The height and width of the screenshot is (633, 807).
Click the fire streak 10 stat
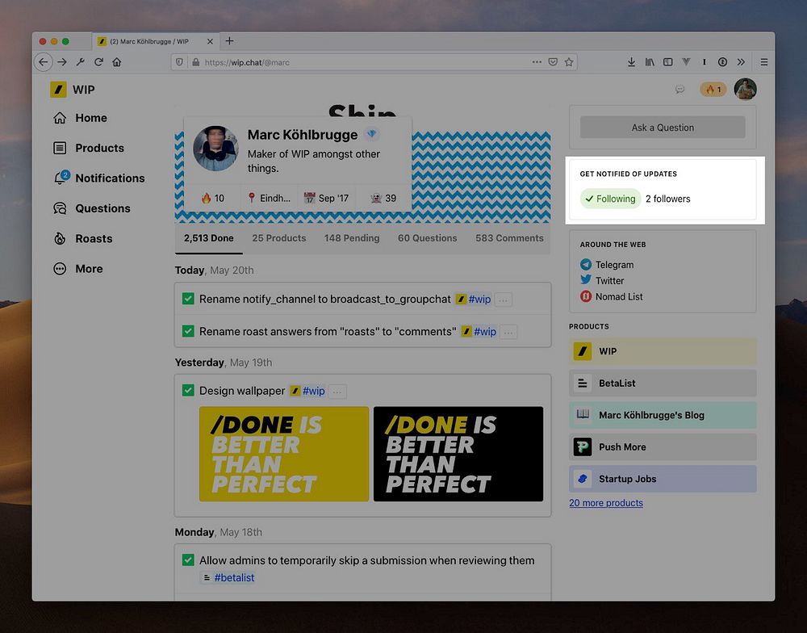[x=212, y=199]
